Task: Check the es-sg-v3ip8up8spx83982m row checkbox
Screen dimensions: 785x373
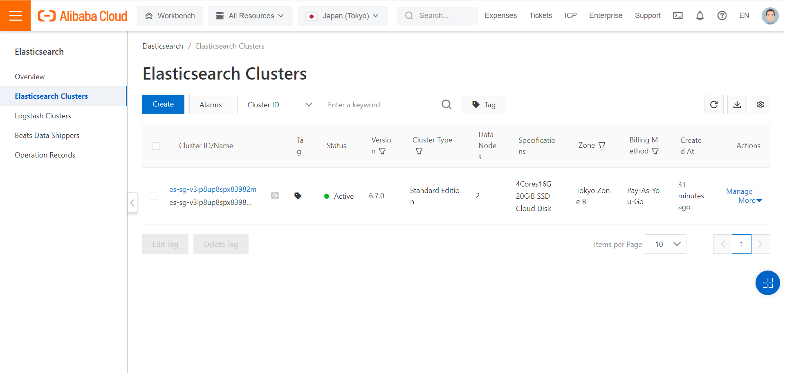Action: pyautogui.click(x=153, y=196)
